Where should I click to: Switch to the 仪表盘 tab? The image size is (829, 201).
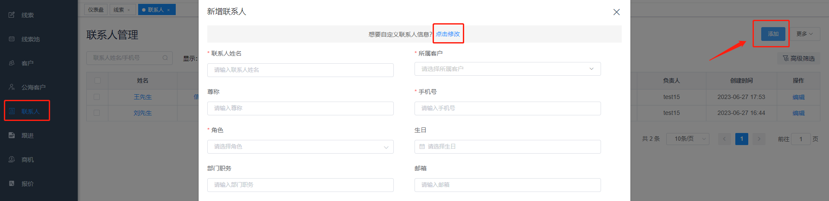point(96,10)
